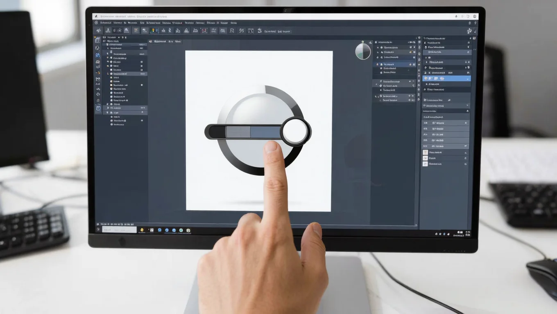
Task: Click the round ring handle of the canvas slider
Action: (x=296, y=132)
